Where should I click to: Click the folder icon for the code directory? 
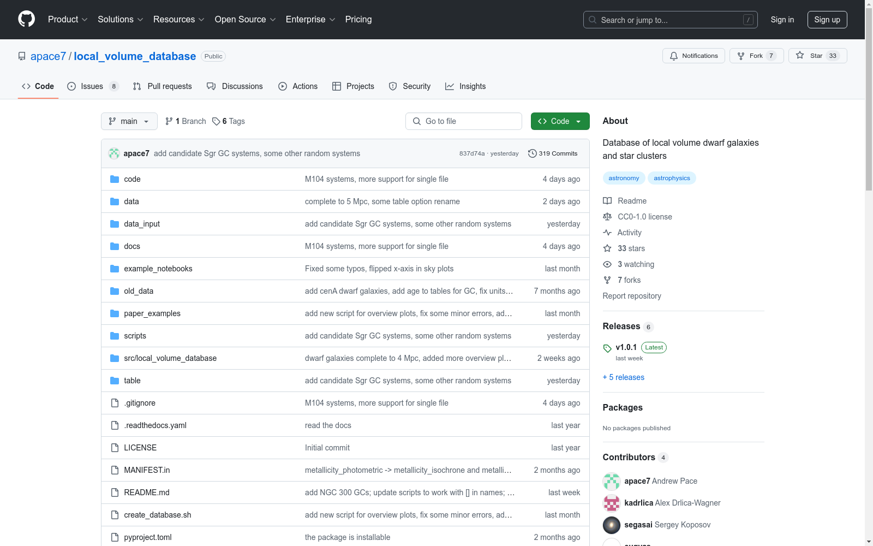point(115,179)
